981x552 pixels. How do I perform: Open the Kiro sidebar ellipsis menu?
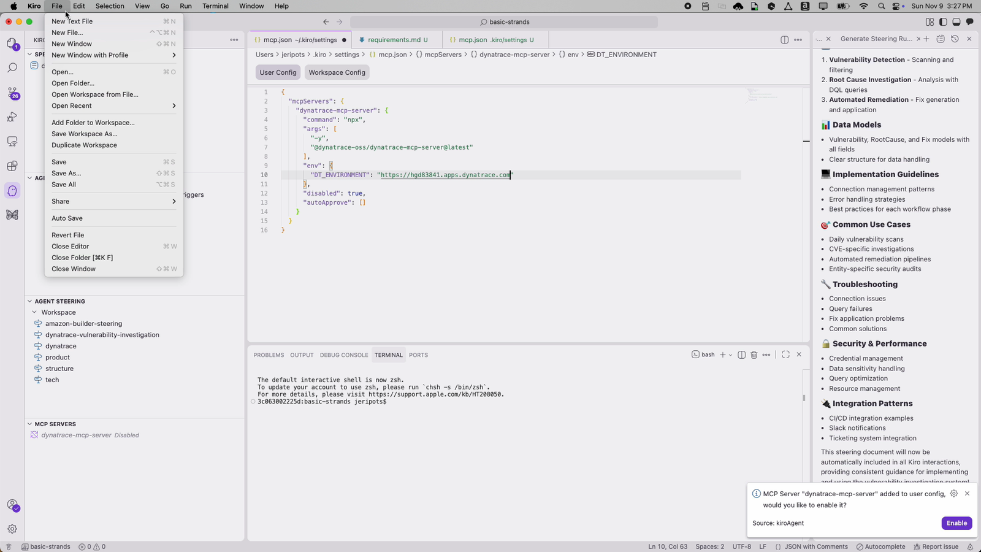pyautogui.click(x=234, y=40)
